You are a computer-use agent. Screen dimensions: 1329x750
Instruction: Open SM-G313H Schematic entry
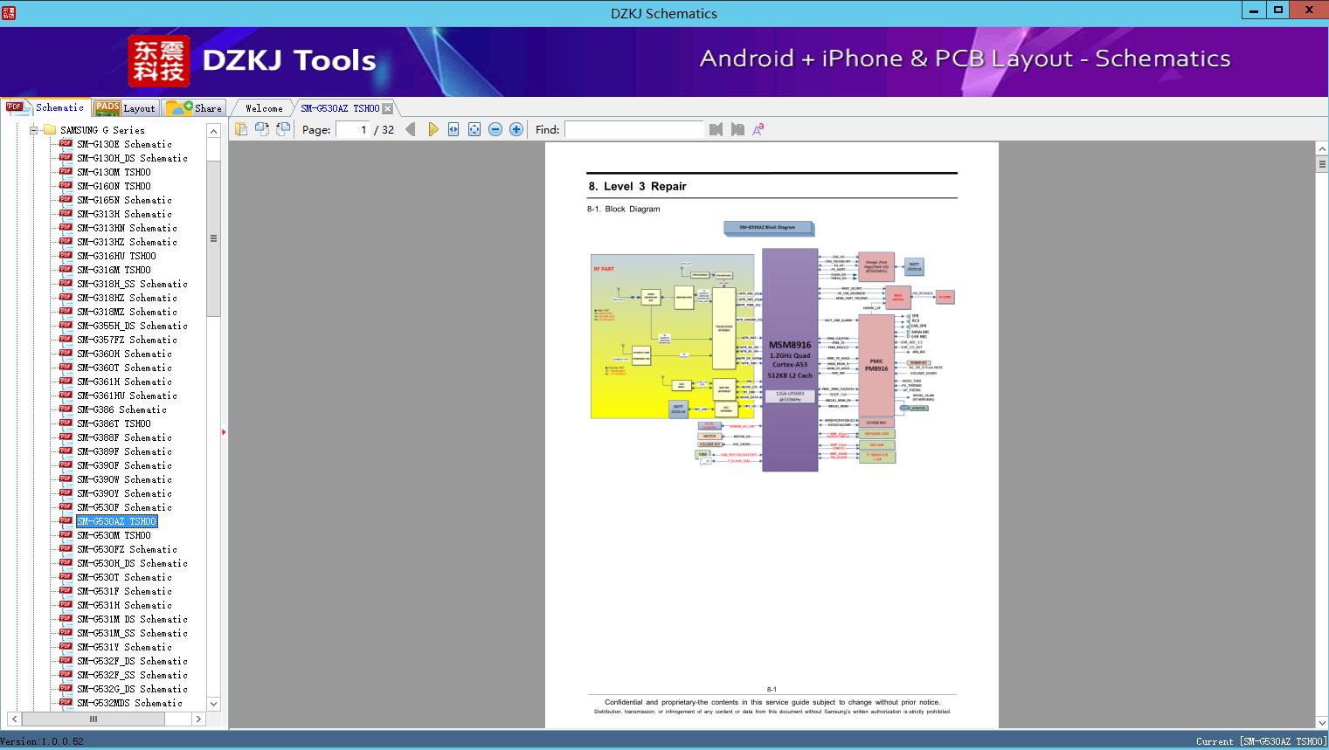[124, 214]
